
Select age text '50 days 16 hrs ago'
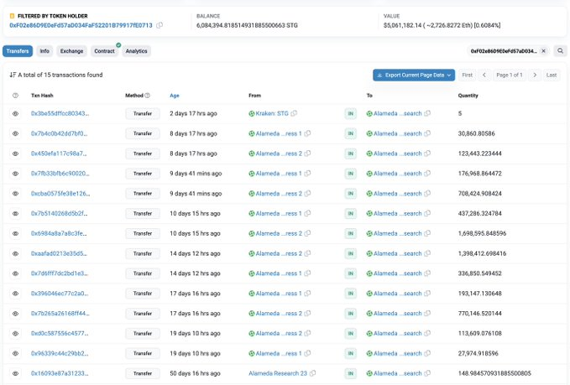point(195,373)
